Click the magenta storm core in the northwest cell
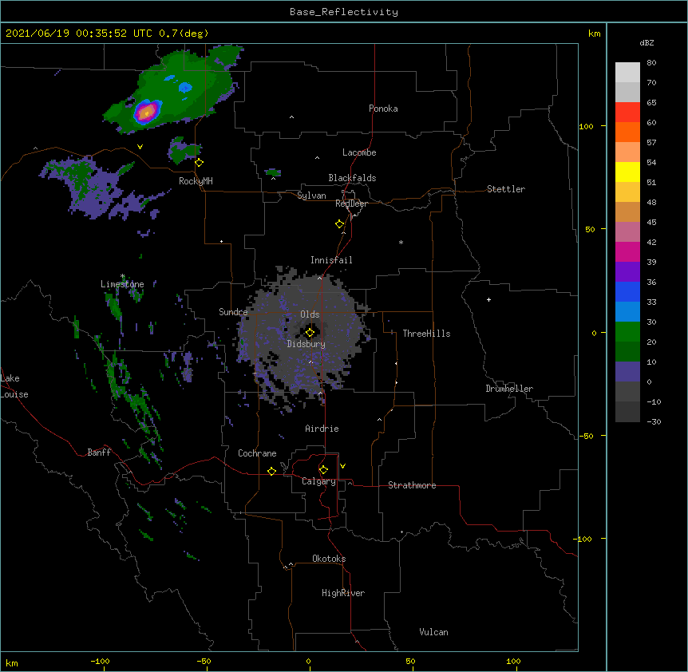 (x=147, y=113)
